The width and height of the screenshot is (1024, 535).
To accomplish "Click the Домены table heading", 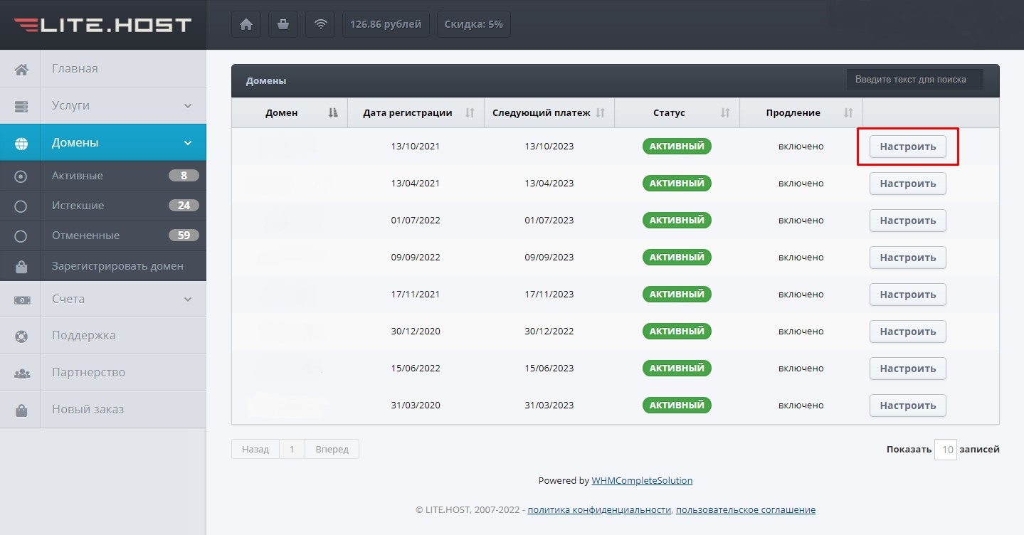I will click(x=266, y=81).
